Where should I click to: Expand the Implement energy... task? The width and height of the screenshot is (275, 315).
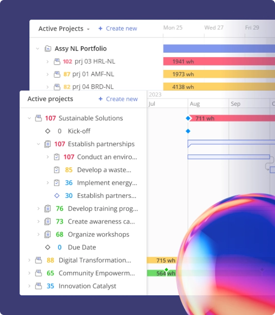click(x=48, y=183)
